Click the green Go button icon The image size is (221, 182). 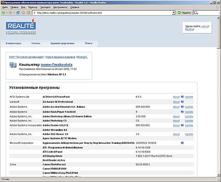coord(179,13)
